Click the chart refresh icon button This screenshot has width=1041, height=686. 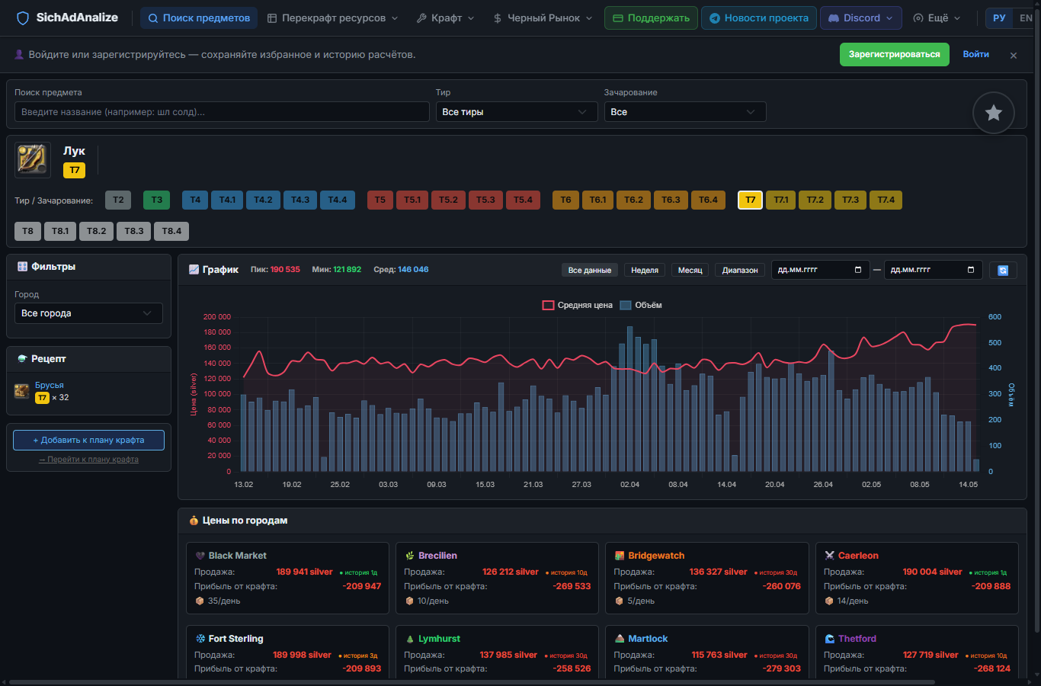1003,270
